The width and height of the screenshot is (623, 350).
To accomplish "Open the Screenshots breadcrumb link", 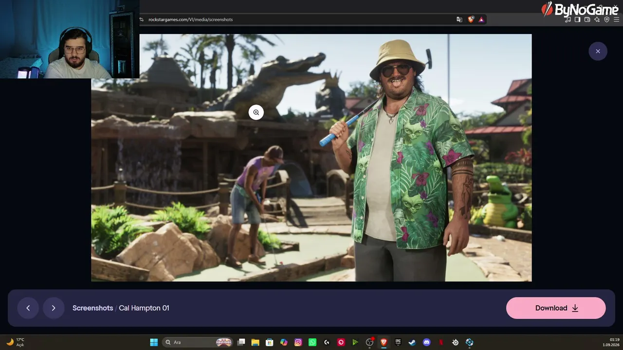I will pos(92,308).
